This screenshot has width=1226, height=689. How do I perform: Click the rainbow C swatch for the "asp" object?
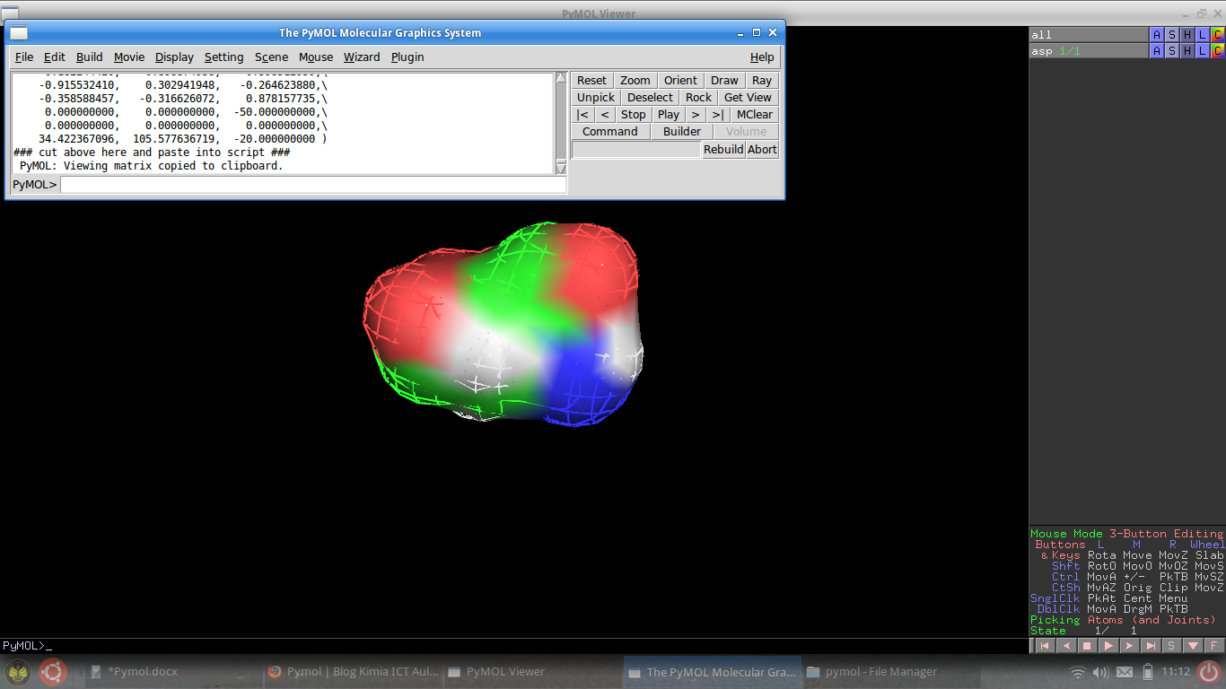[1217, 50]
